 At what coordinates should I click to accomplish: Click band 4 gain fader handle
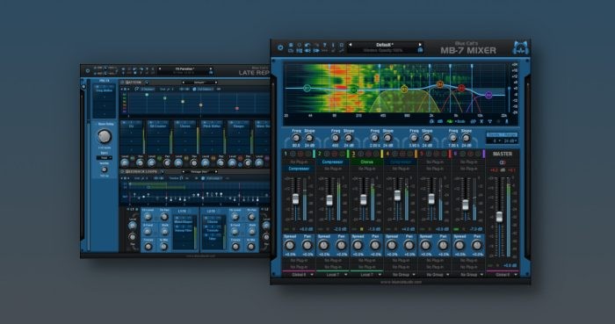point(397,195)
